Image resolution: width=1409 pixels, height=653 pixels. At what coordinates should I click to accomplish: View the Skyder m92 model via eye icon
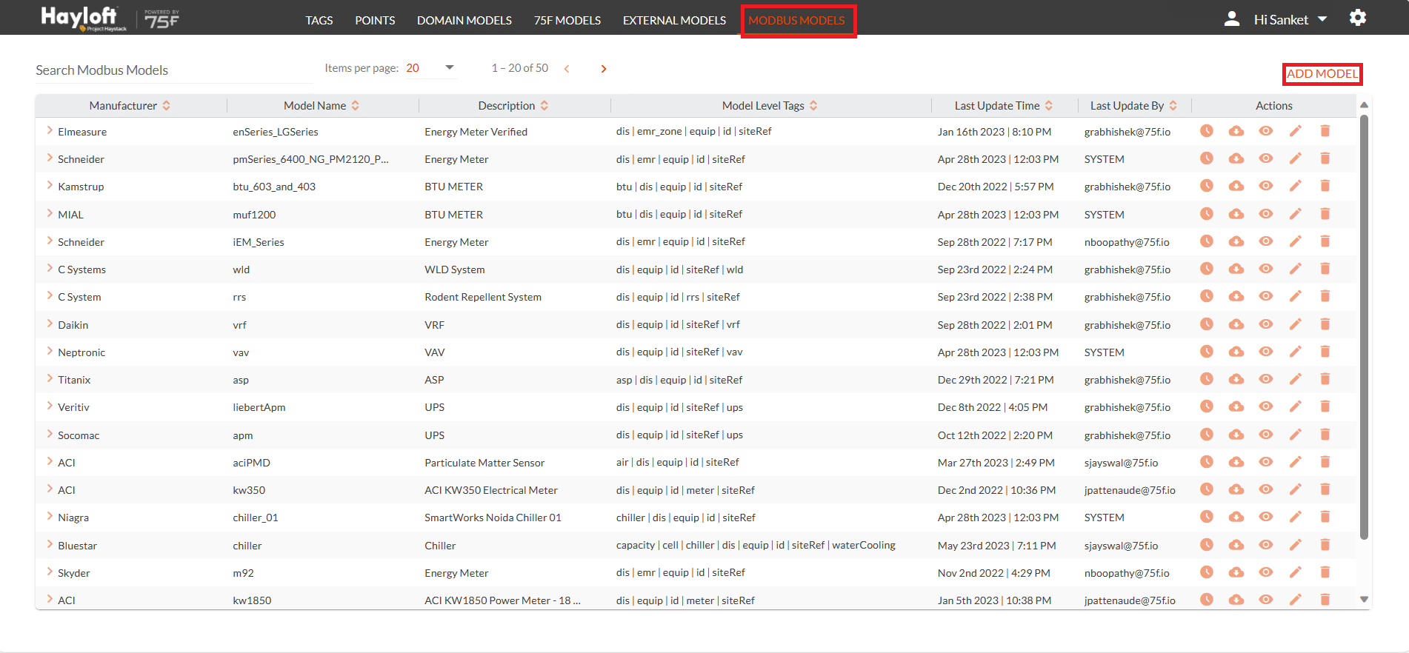pos(1266,572)
